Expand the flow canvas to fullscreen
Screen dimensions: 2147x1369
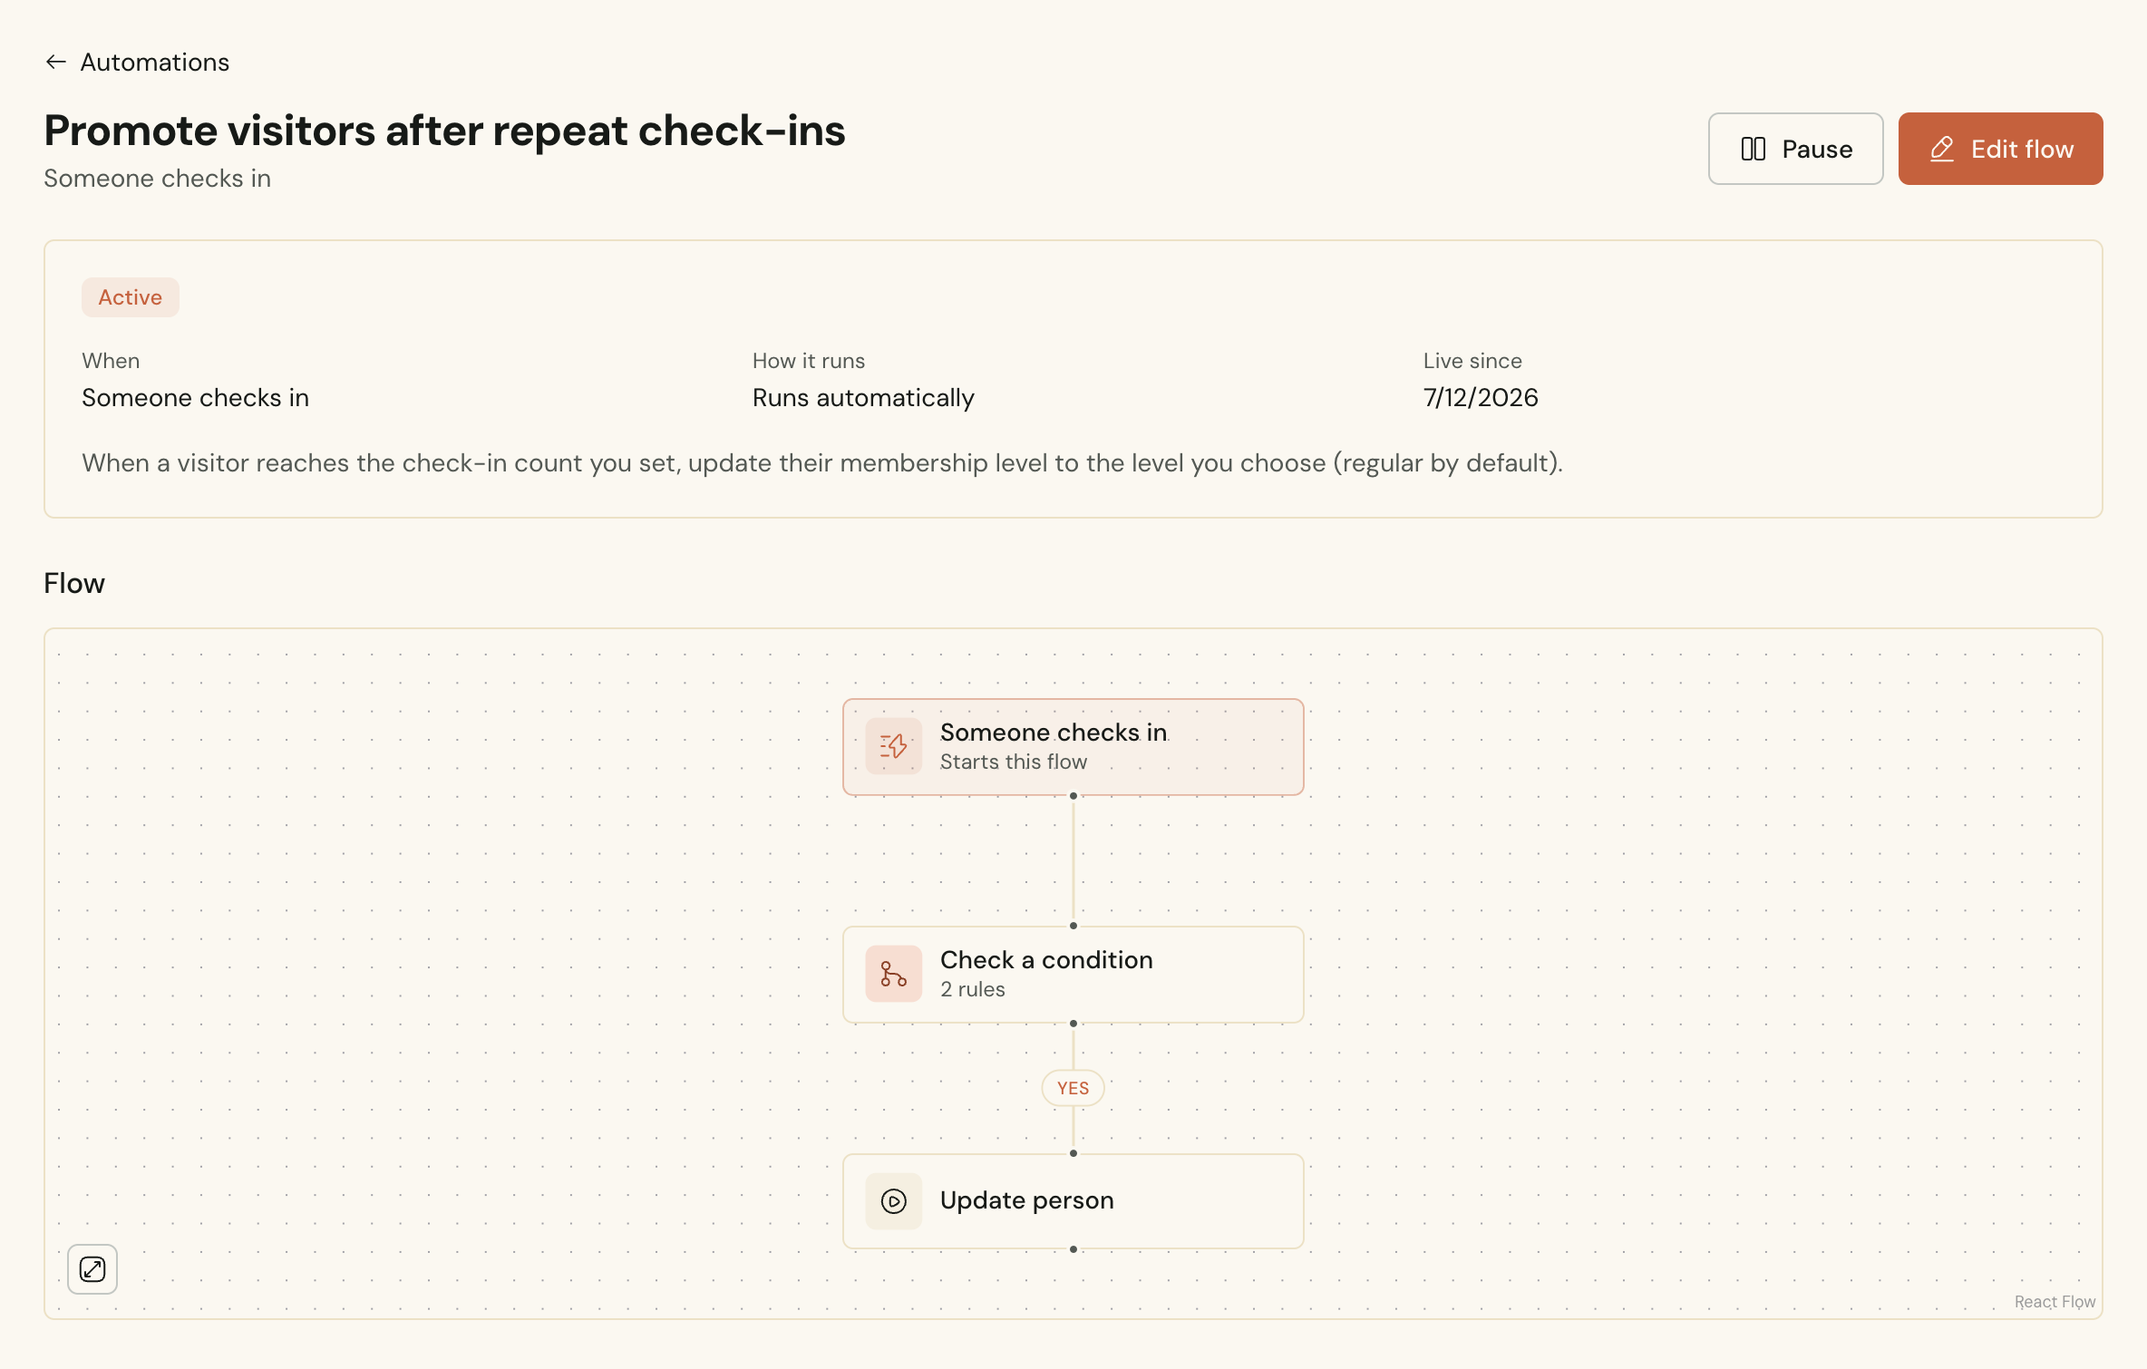coord(92,1268)
